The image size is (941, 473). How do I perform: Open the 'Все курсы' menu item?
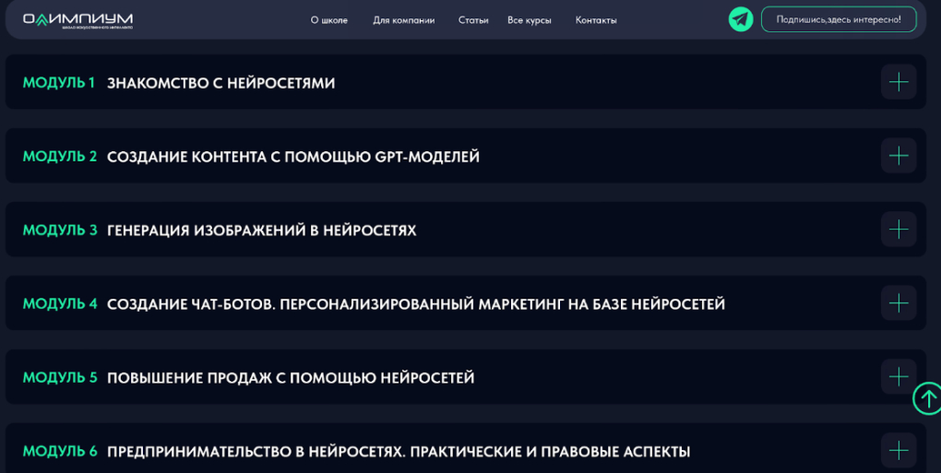click(530, 19)
